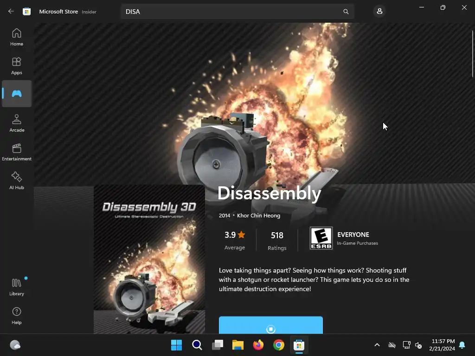Click the Disassembly game title
This screenshot has height=356, width=475.
click(269, 193)
